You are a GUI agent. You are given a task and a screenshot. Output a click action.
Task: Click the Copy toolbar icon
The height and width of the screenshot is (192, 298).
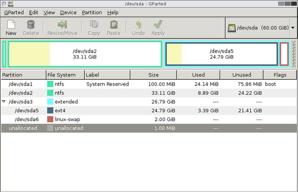coord(94,24)
